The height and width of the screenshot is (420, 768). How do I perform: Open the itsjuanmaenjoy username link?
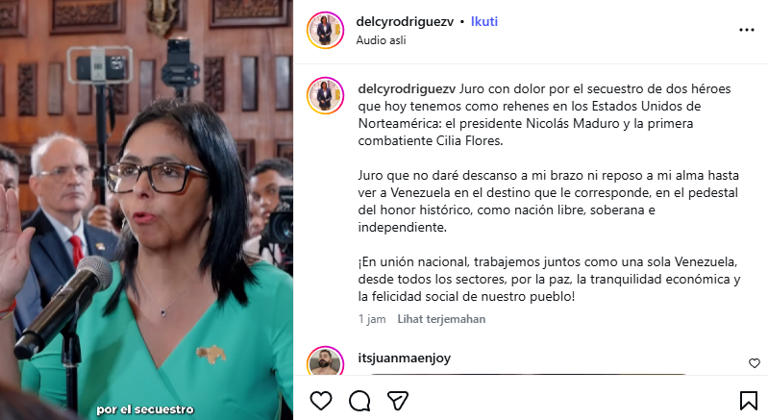(x=404, y=358)
